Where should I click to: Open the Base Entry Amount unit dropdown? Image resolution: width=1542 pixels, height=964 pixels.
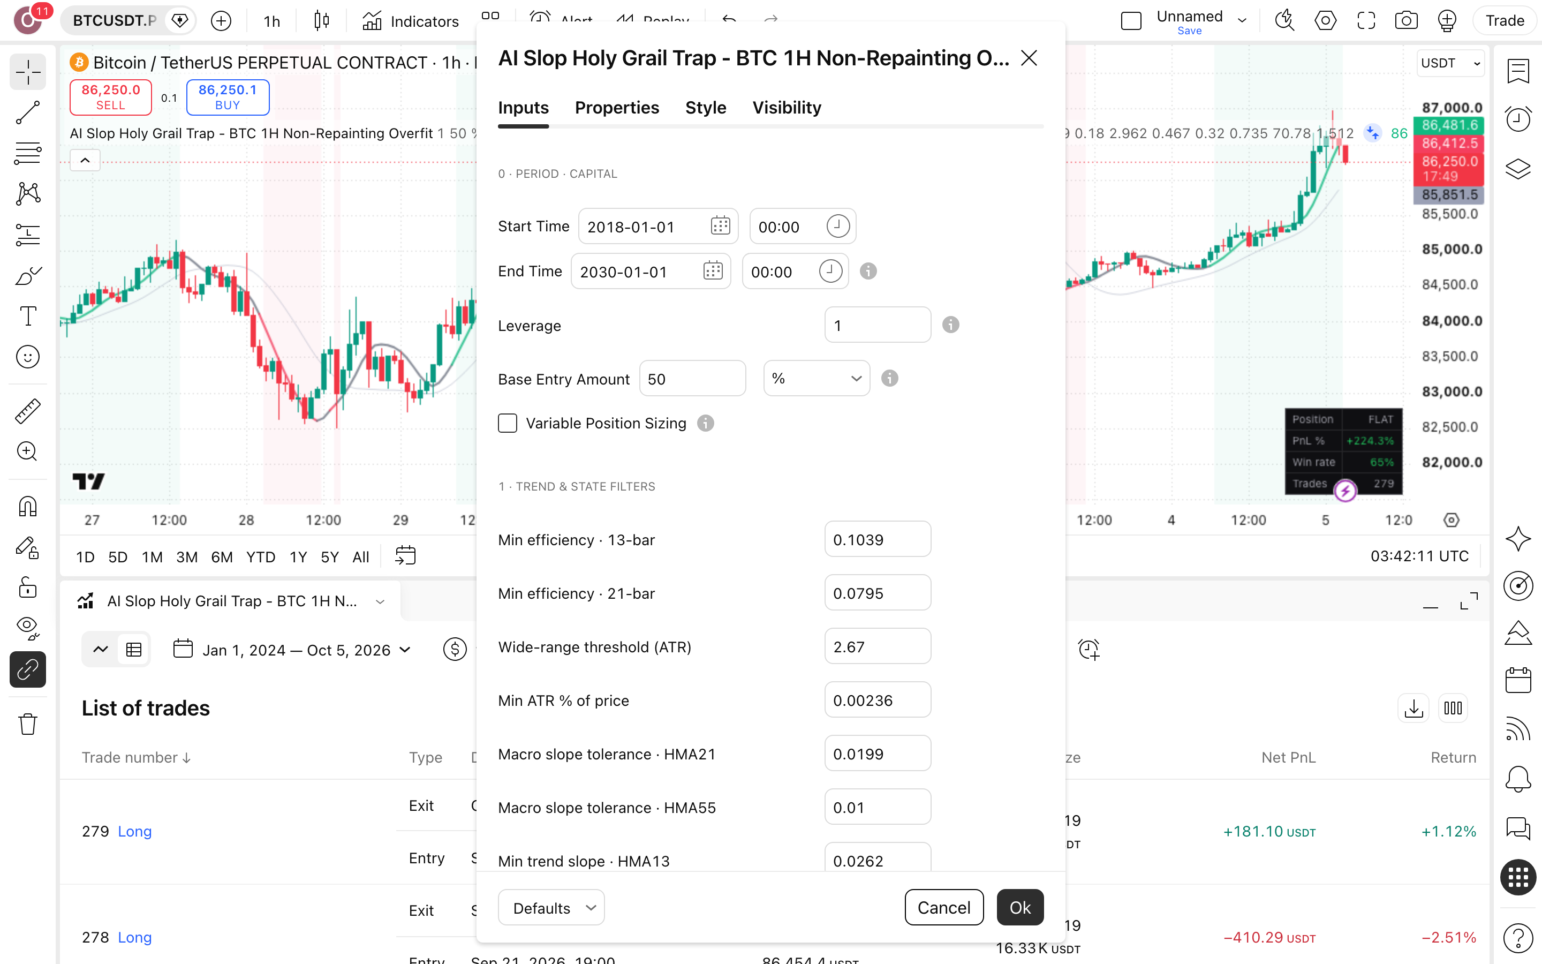click(816, 378)
